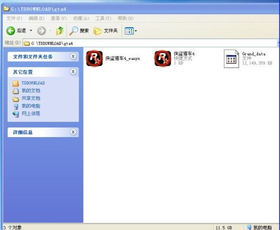Toggle the Folders pane button
280x230 pixels.
tap(105, 31)
